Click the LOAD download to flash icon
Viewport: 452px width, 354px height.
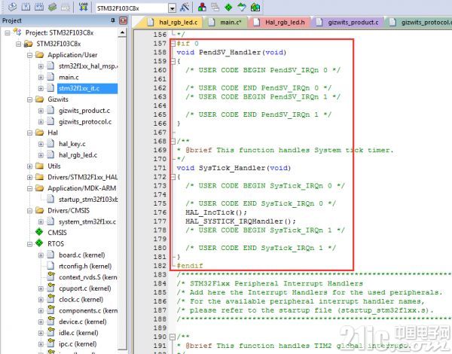[x=84, y=7]
